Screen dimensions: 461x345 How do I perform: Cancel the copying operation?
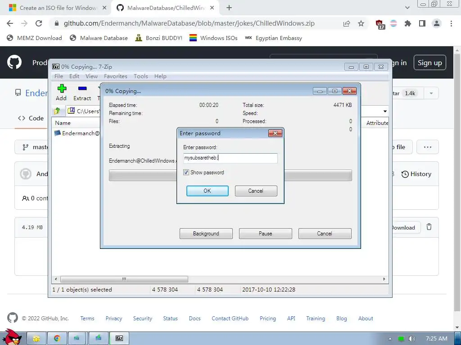325,234
